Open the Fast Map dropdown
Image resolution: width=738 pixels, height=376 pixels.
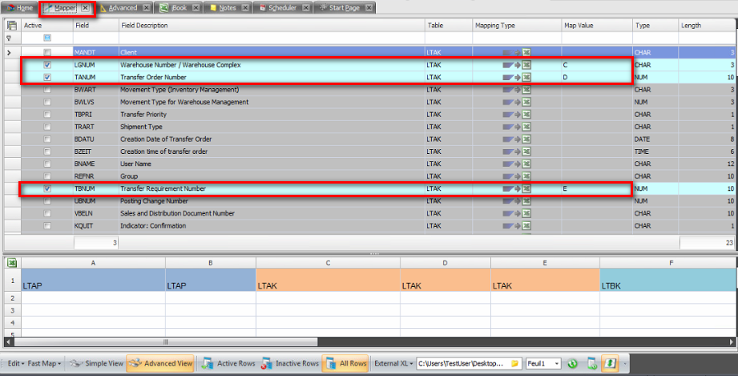pyautogui.click(x=45, y=363)
